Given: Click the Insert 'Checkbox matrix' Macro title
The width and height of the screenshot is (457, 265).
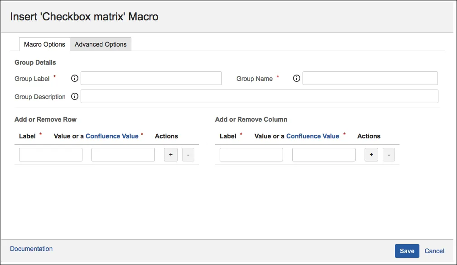Looking at the screenshot, I should coord(84,17).
